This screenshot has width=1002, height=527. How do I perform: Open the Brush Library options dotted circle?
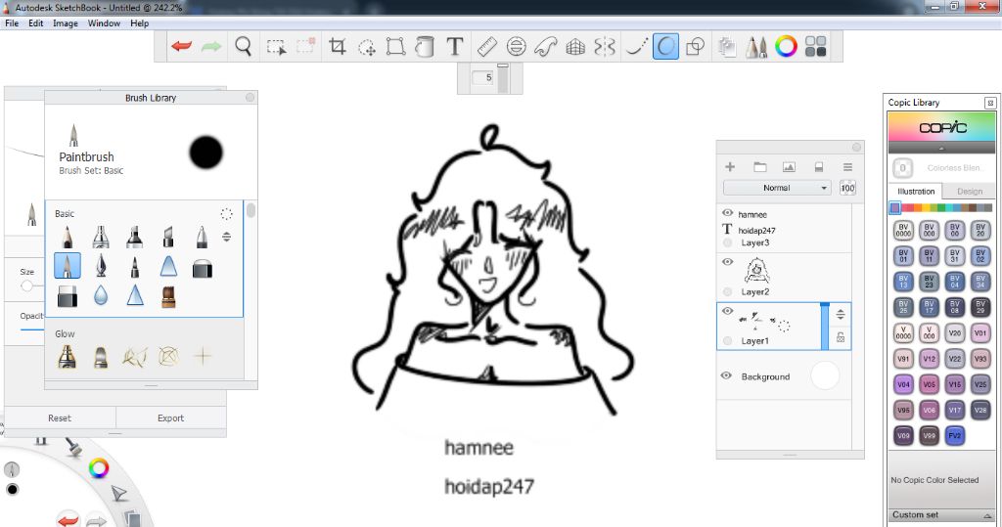(x=226, y=214)
